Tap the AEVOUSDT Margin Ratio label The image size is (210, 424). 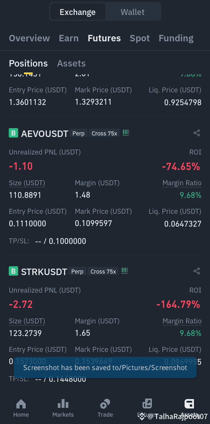[182, 183]
